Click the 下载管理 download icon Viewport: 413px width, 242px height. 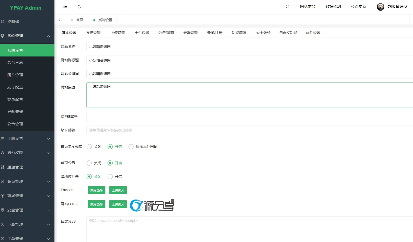tap(3, 224)
